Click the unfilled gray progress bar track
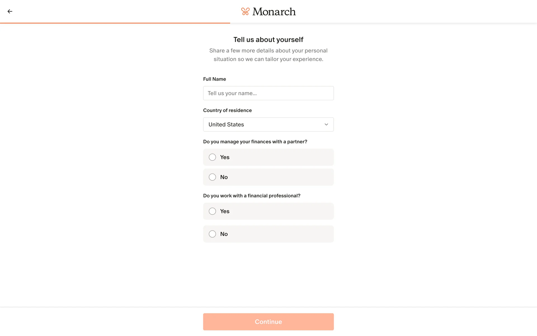 (x=383, y=23)
